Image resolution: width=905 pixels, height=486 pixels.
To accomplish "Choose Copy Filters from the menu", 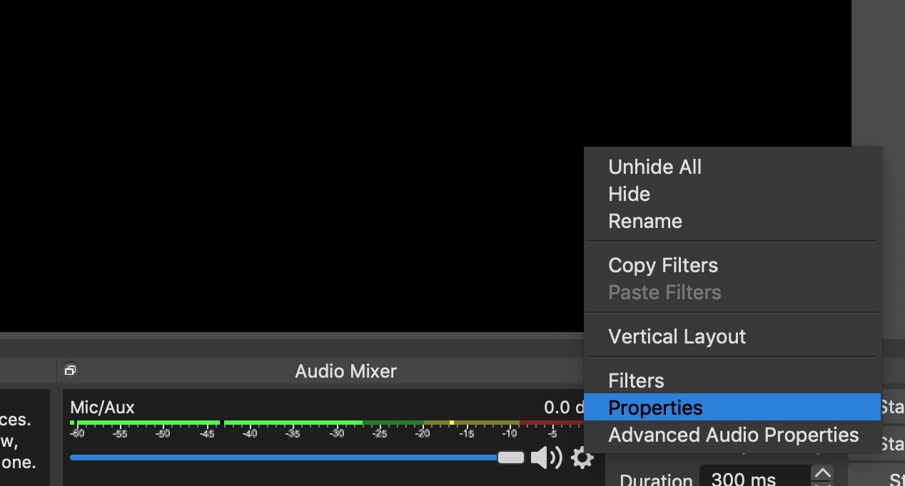I will pos(662,265).
